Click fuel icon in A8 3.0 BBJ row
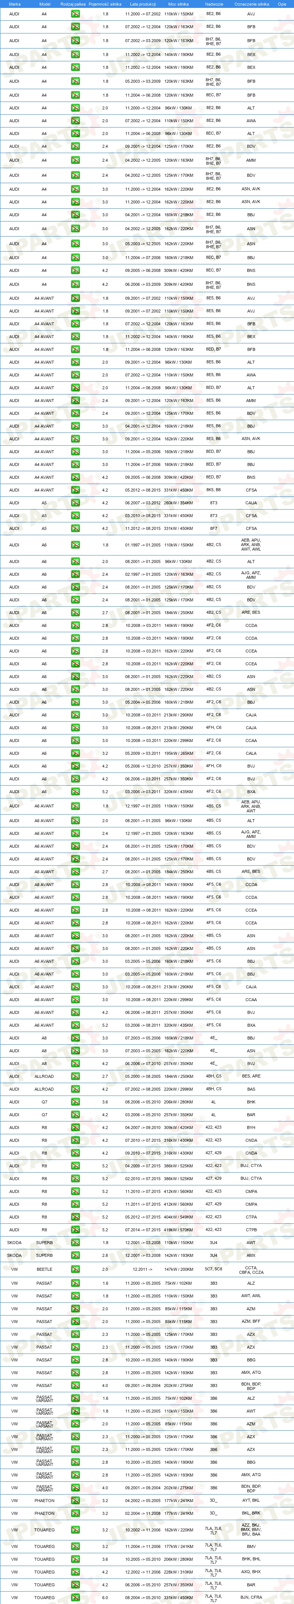The height and width of the screenshot is (1604, 294). coord(75,1038)
